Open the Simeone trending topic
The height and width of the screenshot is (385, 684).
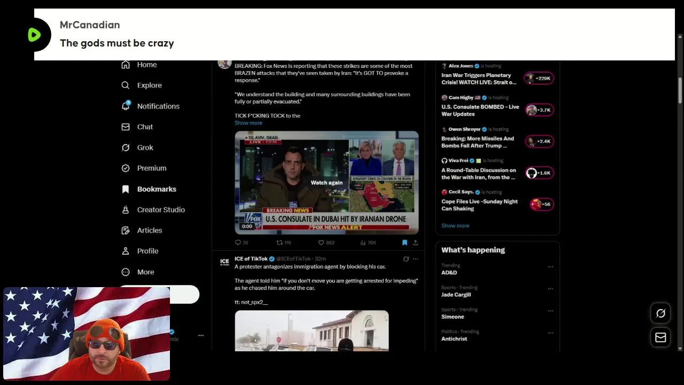coord(453,317)
